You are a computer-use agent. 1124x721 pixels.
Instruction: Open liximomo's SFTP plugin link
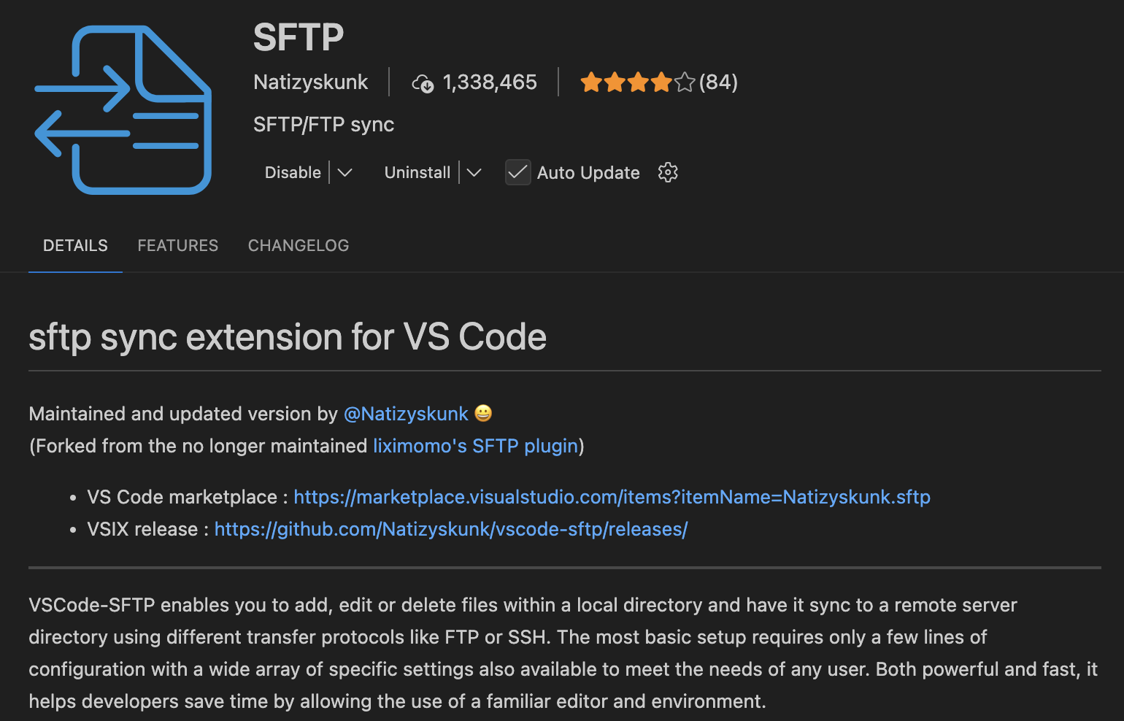tap(475, 446)
